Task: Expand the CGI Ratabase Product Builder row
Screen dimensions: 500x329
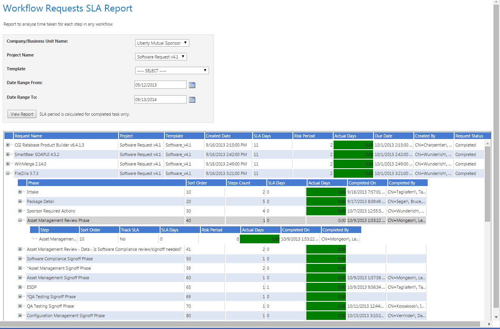Action: click(x=8, y=145)
